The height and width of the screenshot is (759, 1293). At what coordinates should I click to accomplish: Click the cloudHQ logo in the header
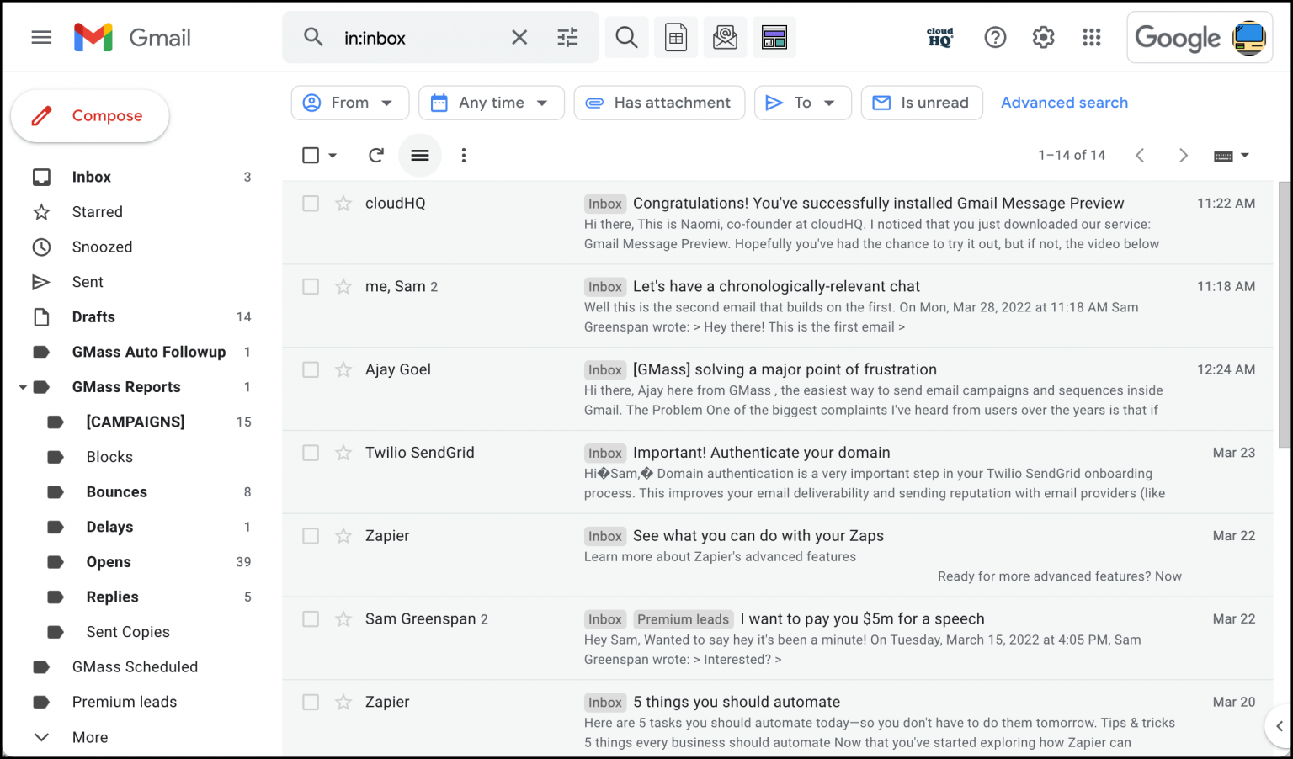point(940,37)
